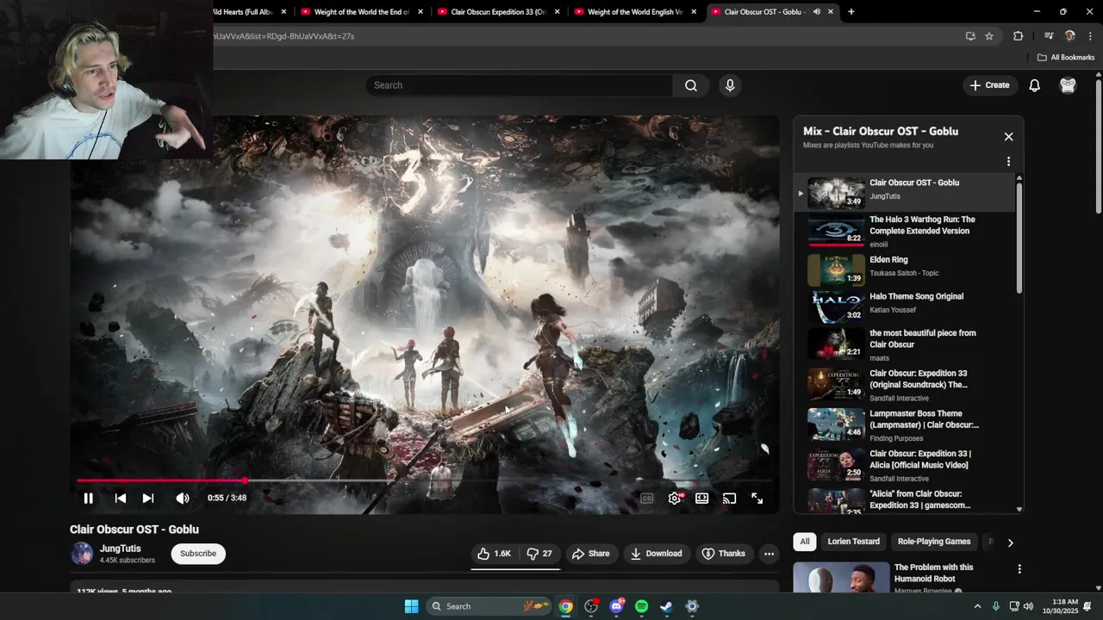Mute the Clair Obscur OST browser tab

(816, 12)
